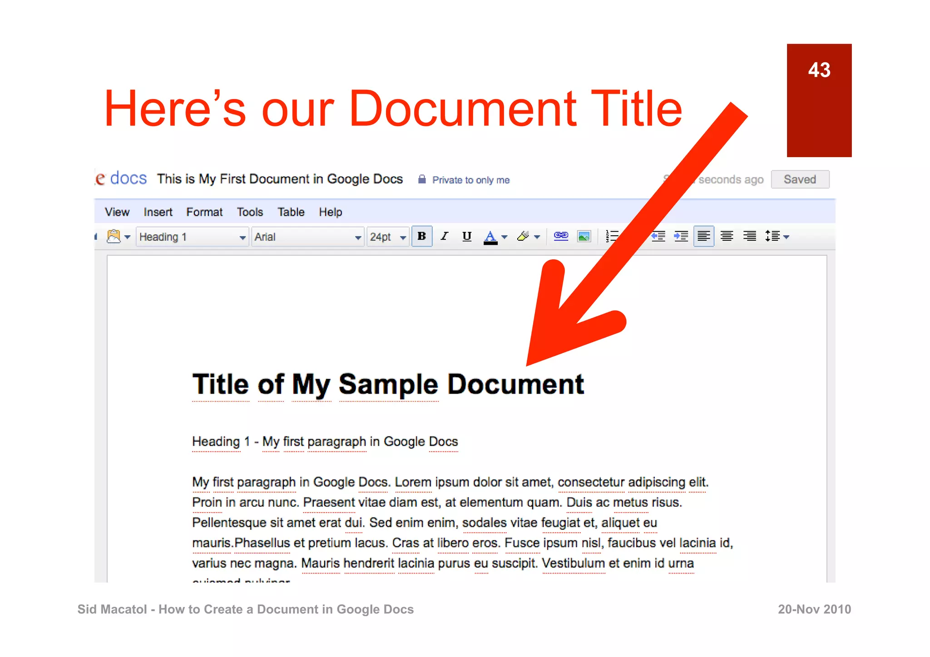Open the Help menu
Screen dimensions: 930x657
point(331,212)
